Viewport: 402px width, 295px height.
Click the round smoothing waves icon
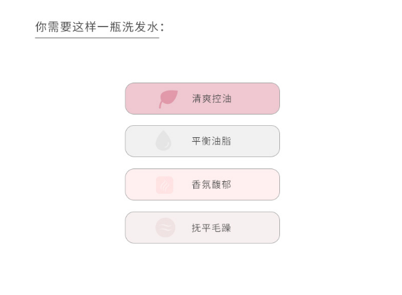point(165,228)
